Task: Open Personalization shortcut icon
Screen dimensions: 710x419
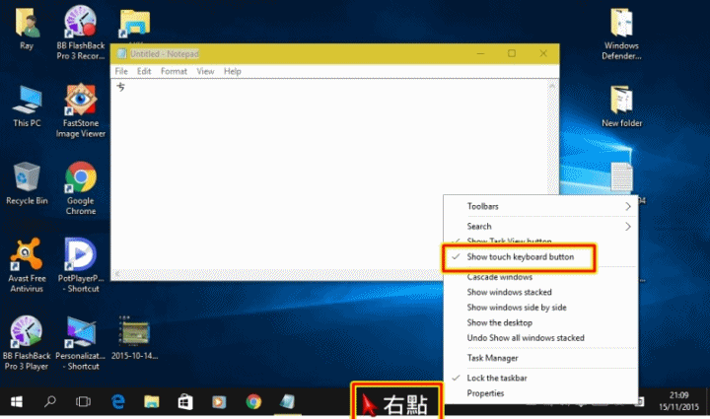Action: (80, 331)
